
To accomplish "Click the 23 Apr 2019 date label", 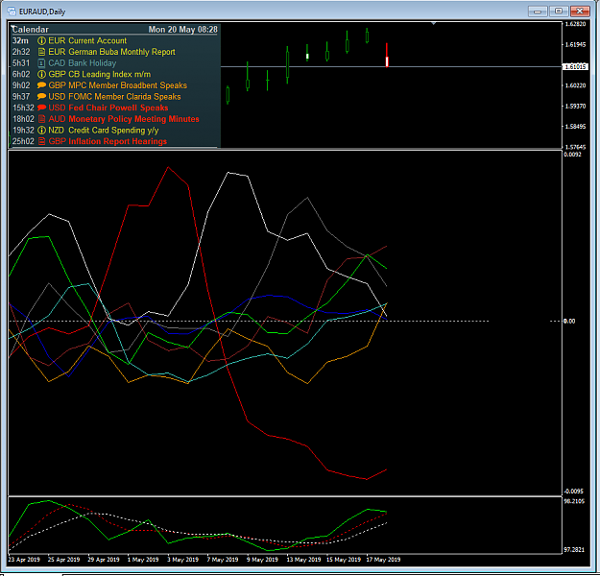I will coord(24,560).
